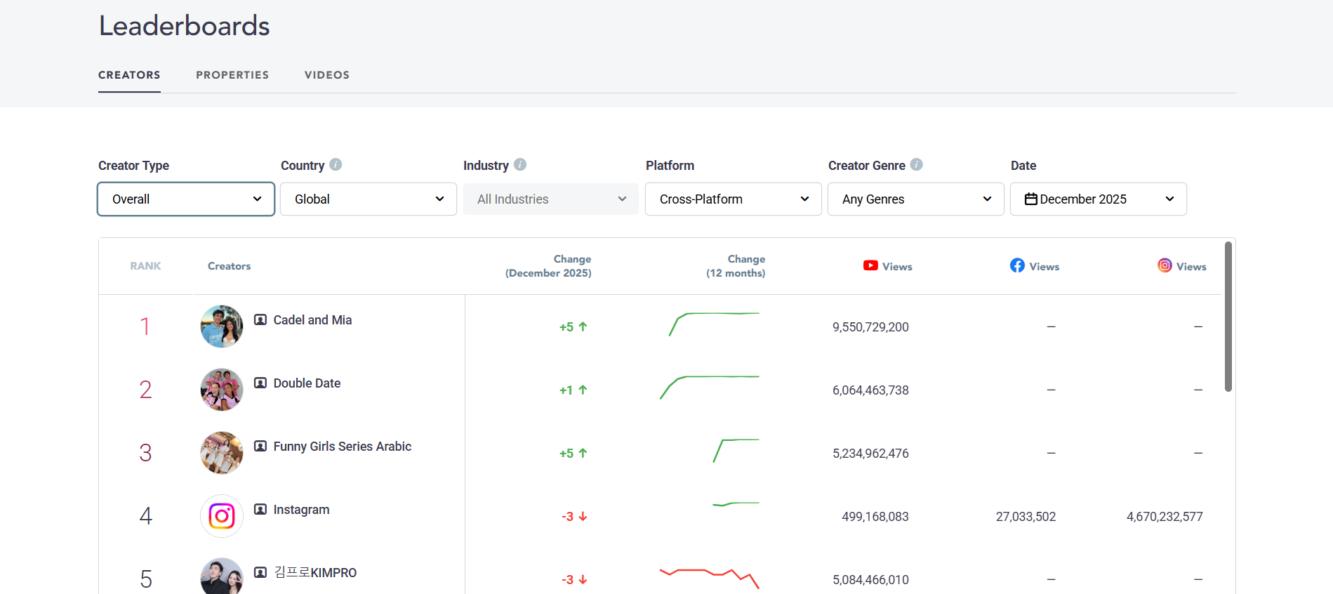Click Cadel and Mia avatar thumbnail
The height and width of the screenshot is (594, 1333).
(222, 326)
